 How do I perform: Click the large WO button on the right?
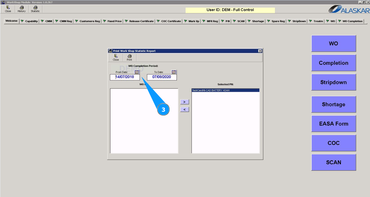click(334, 44)
